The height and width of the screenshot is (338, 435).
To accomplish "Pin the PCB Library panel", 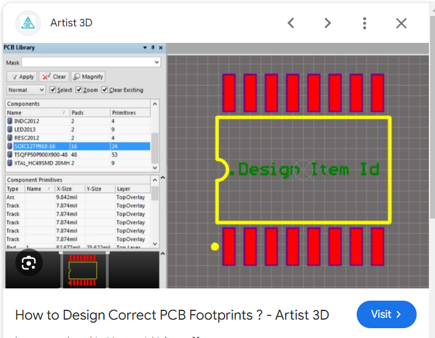I will pos(153,48).
